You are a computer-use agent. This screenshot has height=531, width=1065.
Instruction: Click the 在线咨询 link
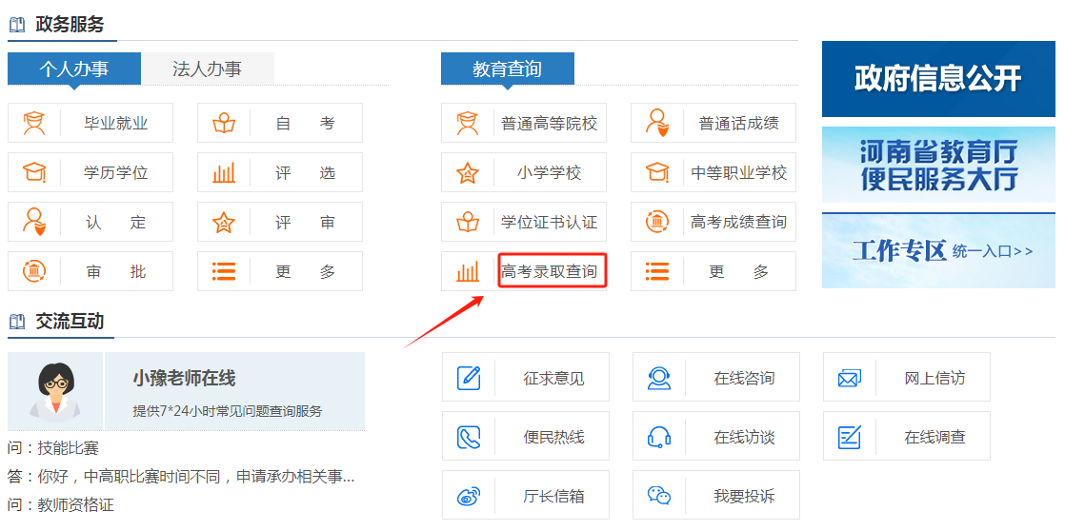[x=744, y=378]
